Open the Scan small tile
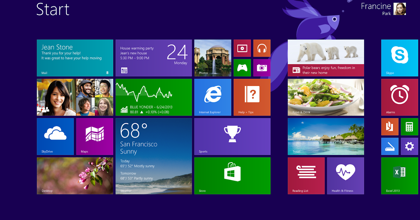The width and height of the screenshot is (420, 220). click(x=390, y=146)
